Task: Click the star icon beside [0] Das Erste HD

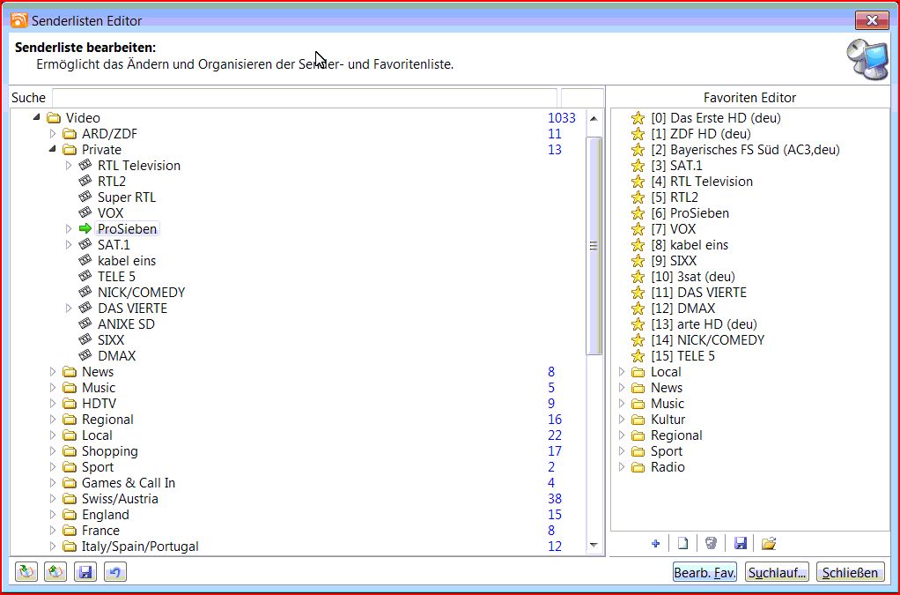Action: click(638, 118)
